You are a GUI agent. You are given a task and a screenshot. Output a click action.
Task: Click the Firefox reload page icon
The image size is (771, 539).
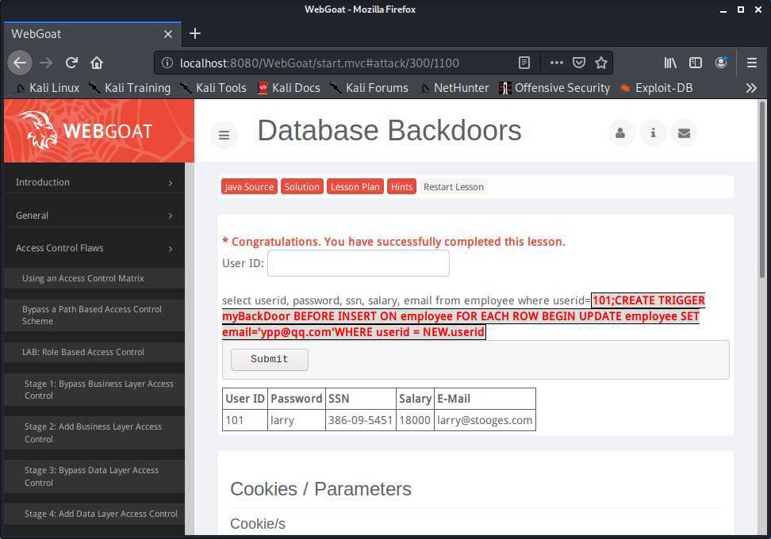[x=71, y=63]
